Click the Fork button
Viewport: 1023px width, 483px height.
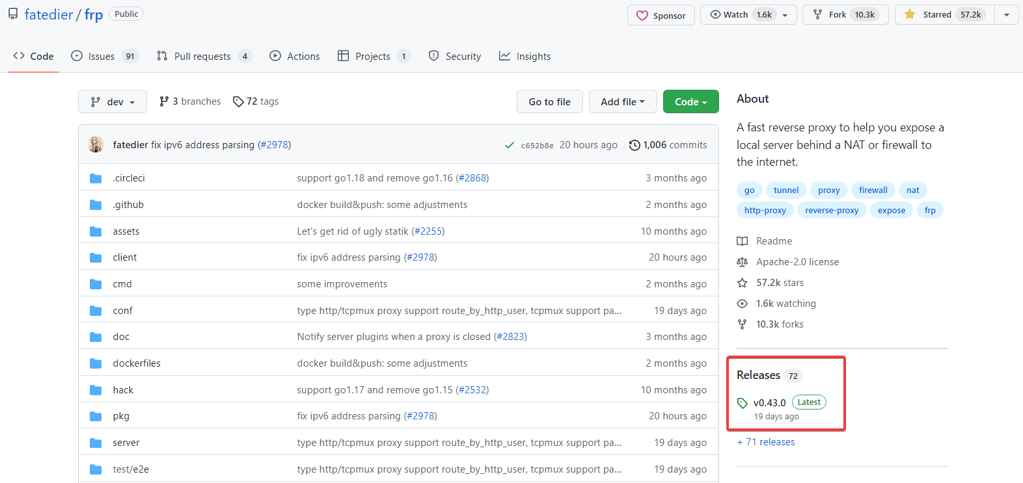(x=845, y=15)
